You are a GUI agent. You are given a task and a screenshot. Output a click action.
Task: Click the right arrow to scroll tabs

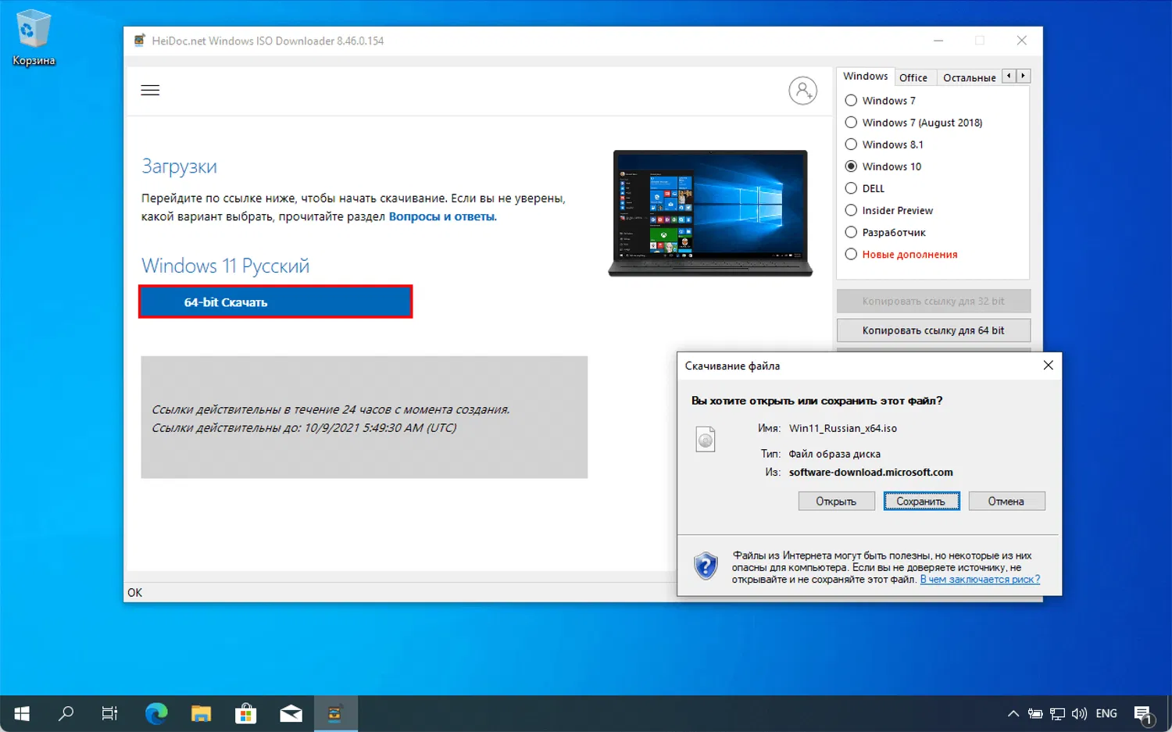pyautogui.click(x=1023, y=76)
